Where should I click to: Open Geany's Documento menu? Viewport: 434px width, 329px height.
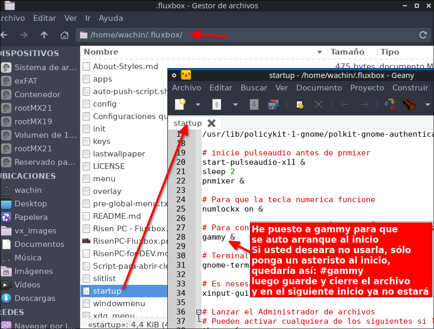[319, 88]
